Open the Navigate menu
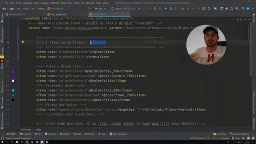Viewport: 256px width, 144px height. point(27,3)
